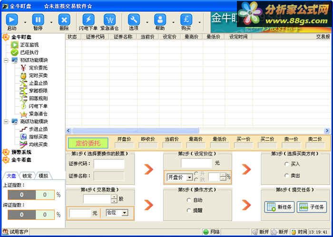Open dropdown arrow beside 选项
333x237 pixels.
click(x=147, y=22)
